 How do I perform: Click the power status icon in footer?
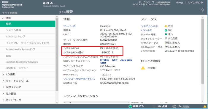click(130, 106)
